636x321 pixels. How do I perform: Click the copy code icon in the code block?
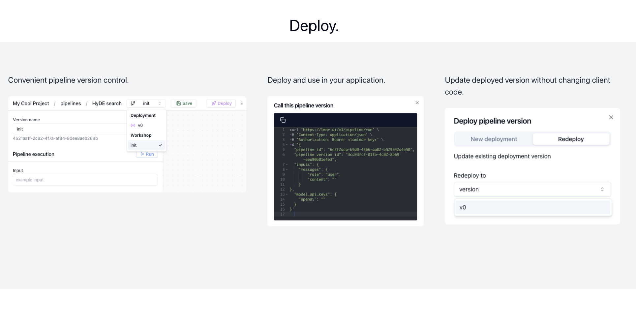pyautogui.click(x=283, y=120)
